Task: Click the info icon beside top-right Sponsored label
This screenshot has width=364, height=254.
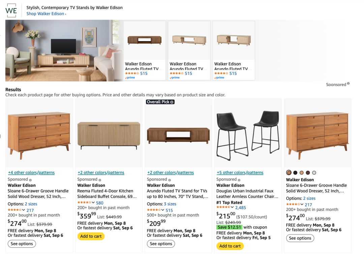Action: [x=348, y=84]
